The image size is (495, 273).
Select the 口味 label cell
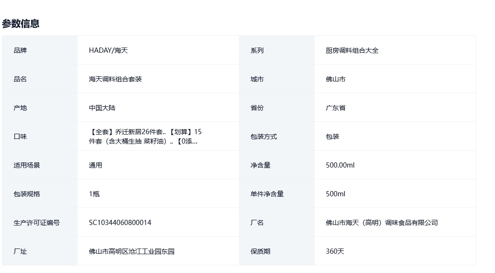[x=40, y=136]
